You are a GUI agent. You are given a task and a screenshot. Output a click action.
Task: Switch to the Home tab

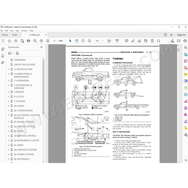coord(5,35)
